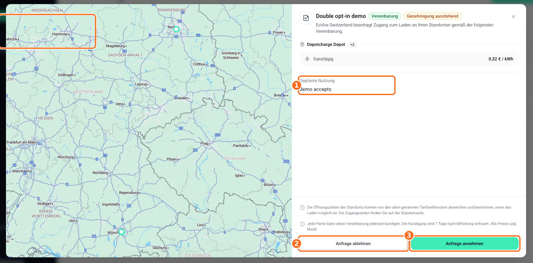This screenshot has height=263, width=533.
Task: Click Salzburg label on the map
Action: coord(160,248)
